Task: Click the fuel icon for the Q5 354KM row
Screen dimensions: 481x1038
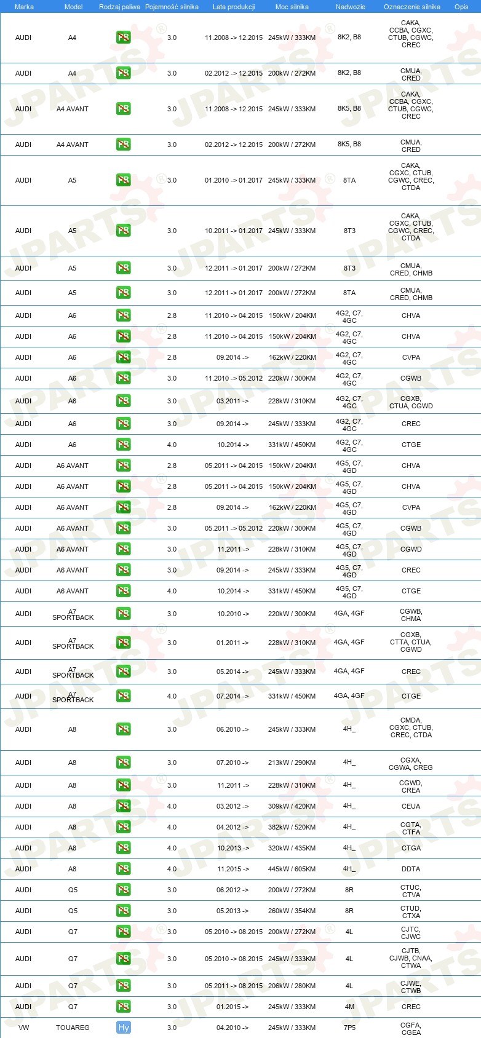Action: (124, 910)
